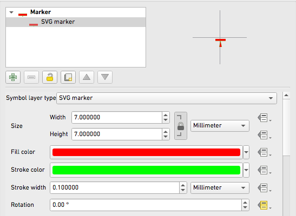Move symbol layer up with triangle button
Image resolution: width=296 pixels, height=216 pixels.
pyautogui.click(x=87, y=77)
